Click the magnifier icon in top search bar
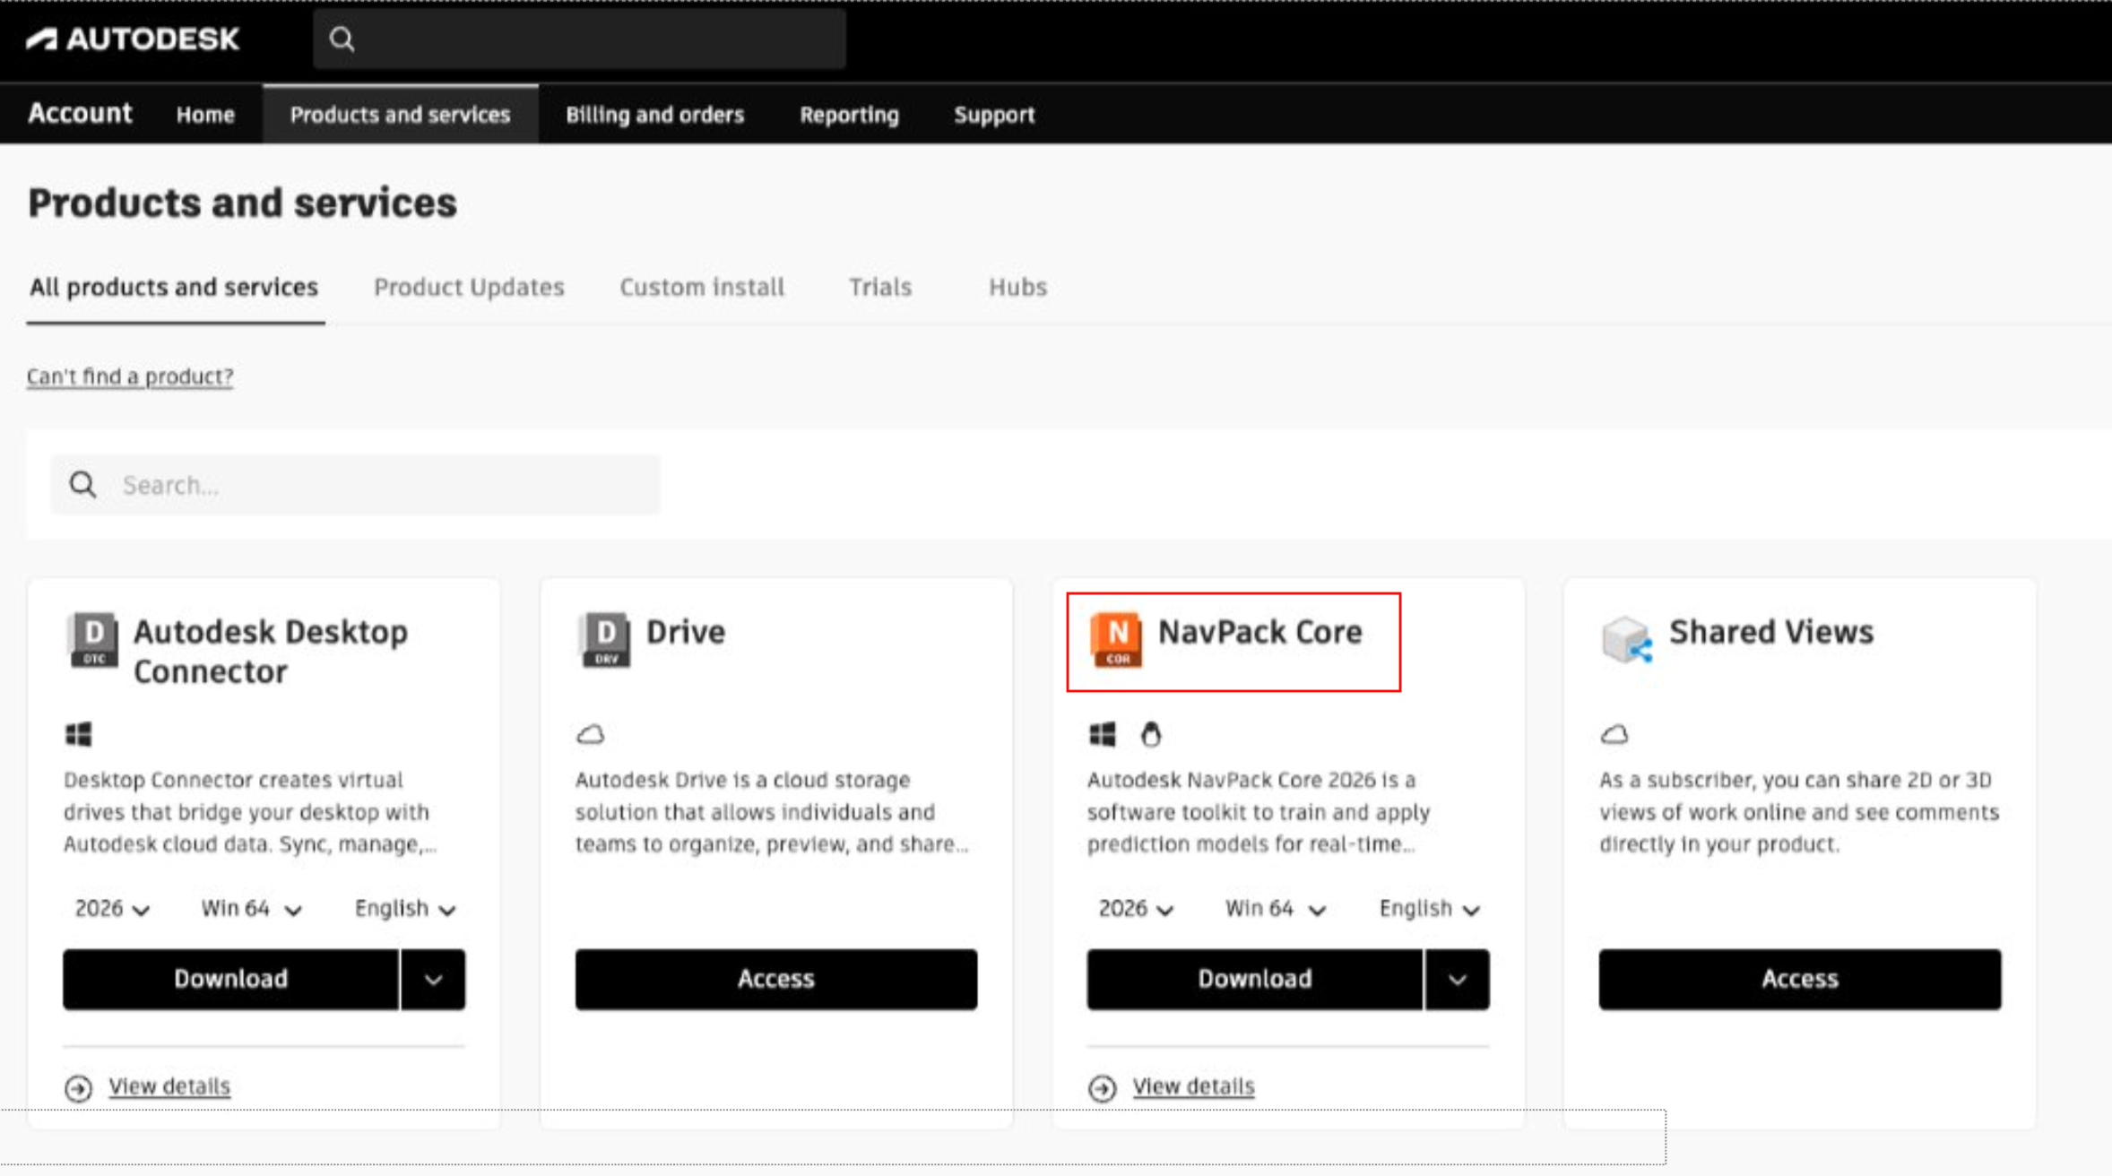 click(342, 39)
